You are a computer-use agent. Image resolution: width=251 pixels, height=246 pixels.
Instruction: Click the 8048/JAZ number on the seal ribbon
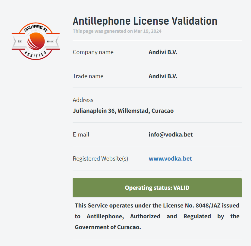pos(50,42)
